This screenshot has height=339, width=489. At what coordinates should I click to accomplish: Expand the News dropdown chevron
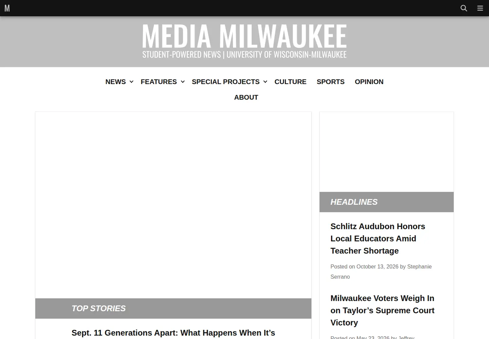pyautogui.click(x=131, y=82)
